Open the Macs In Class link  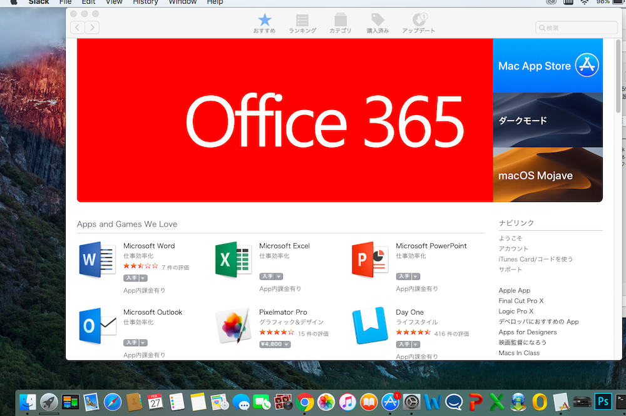point(519,353)
